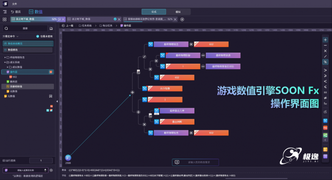
Task: Click the result node labeled 2508
Action: click(68, 158)
